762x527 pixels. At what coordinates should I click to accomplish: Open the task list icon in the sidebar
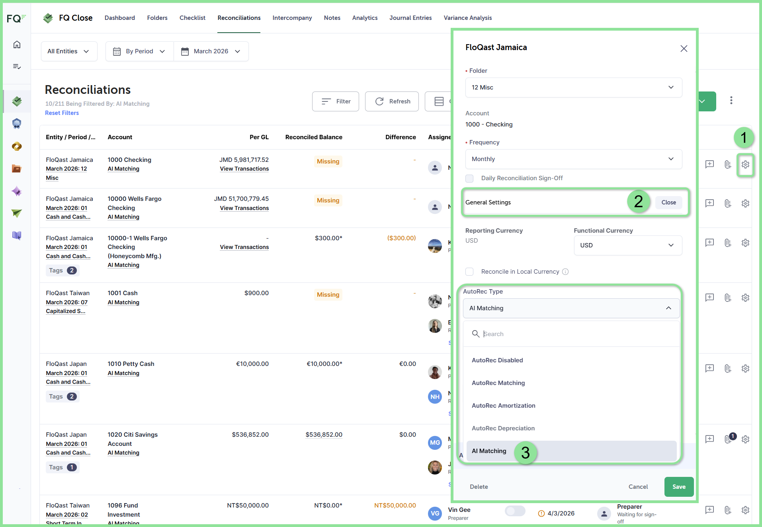(17, 66)
